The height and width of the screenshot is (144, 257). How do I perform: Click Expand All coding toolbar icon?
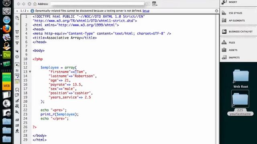[17, 43]
